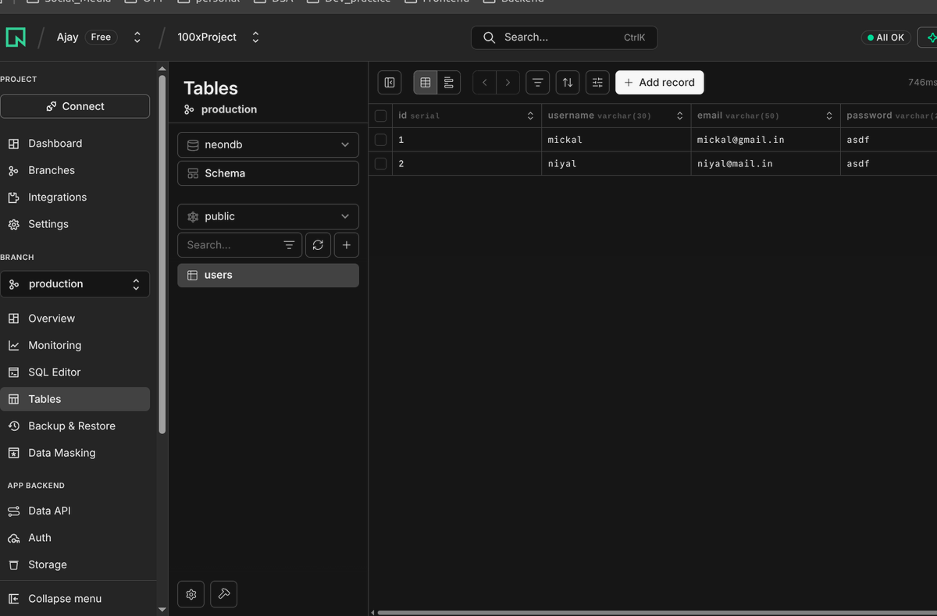Click the AI sparkle icon top right
Image resolution: width=937 pixels, height=616 pixels.
pos(929,37)
